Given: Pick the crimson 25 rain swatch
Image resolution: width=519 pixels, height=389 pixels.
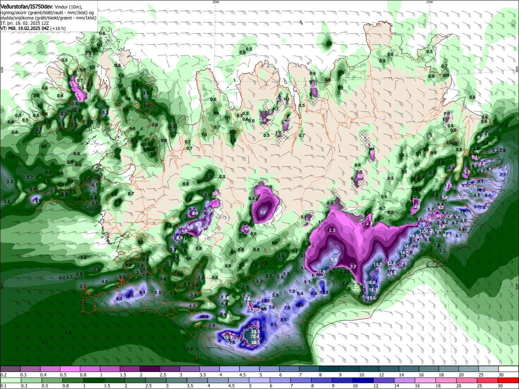Looking at the screenshot, I should 487,380.
